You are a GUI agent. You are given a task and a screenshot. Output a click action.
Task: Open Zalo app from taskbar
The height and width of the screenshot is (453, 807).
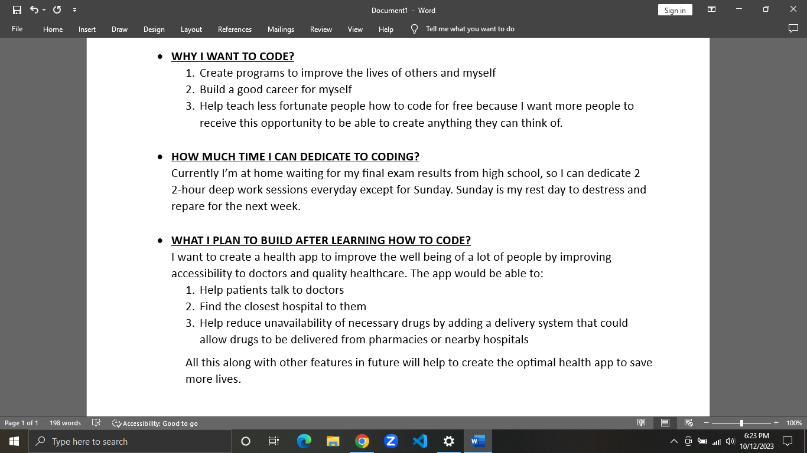pyautogui.click(x=391, y=441)
